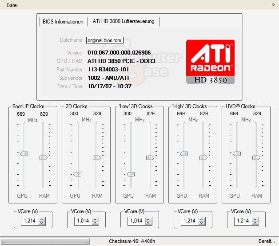279x246 pixels.
Task: Increase BootUP Clocks VCore with up arrow
Action: (x=42, y=219)
